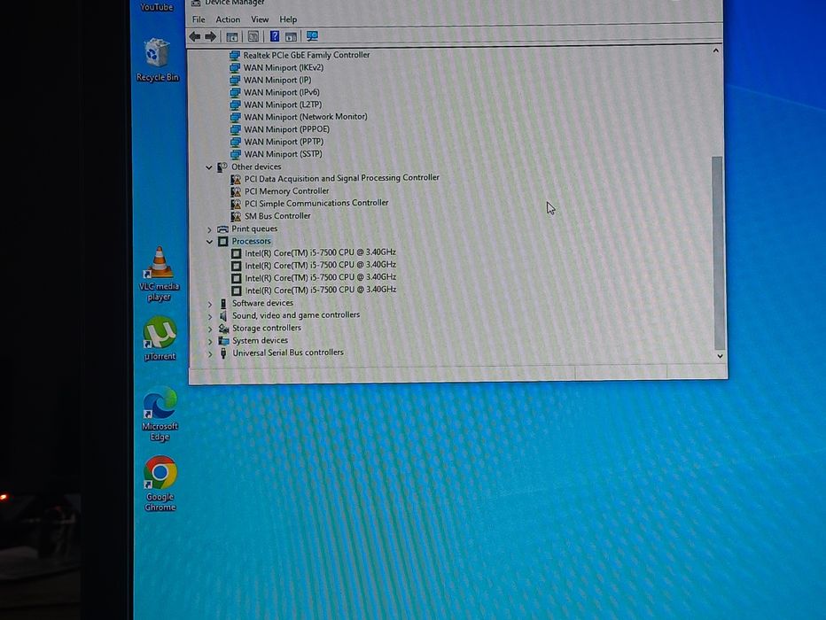
Task: Select WAN Miniport (PPTP)
Action: pyautogui.click(x=284, y=142)
